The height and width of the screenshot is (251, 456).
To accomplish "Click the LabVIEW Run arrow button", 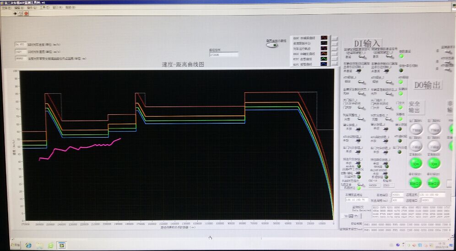I will coord(15,13).
